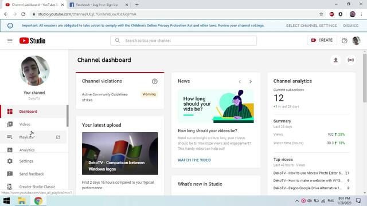This screenshot has height=206, width=367.
Task: Close the Facebook browser tab
Action: click(x=127, y=5)
